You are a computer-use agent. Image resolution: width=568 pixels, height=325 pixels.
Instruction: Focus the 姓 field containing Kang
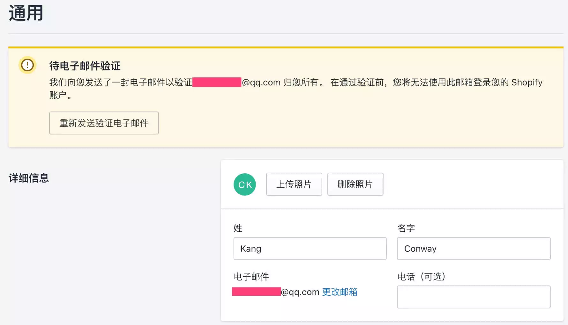click(310, 249)
